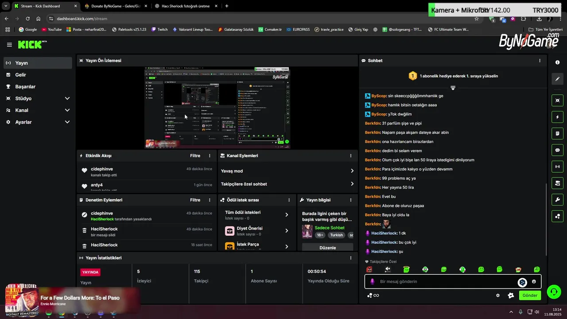Image resolution: width=567 pixels, height=319 pixels.
Task: Open Etkinlik Akışı three-dot menu
Action: click(210, 156)
